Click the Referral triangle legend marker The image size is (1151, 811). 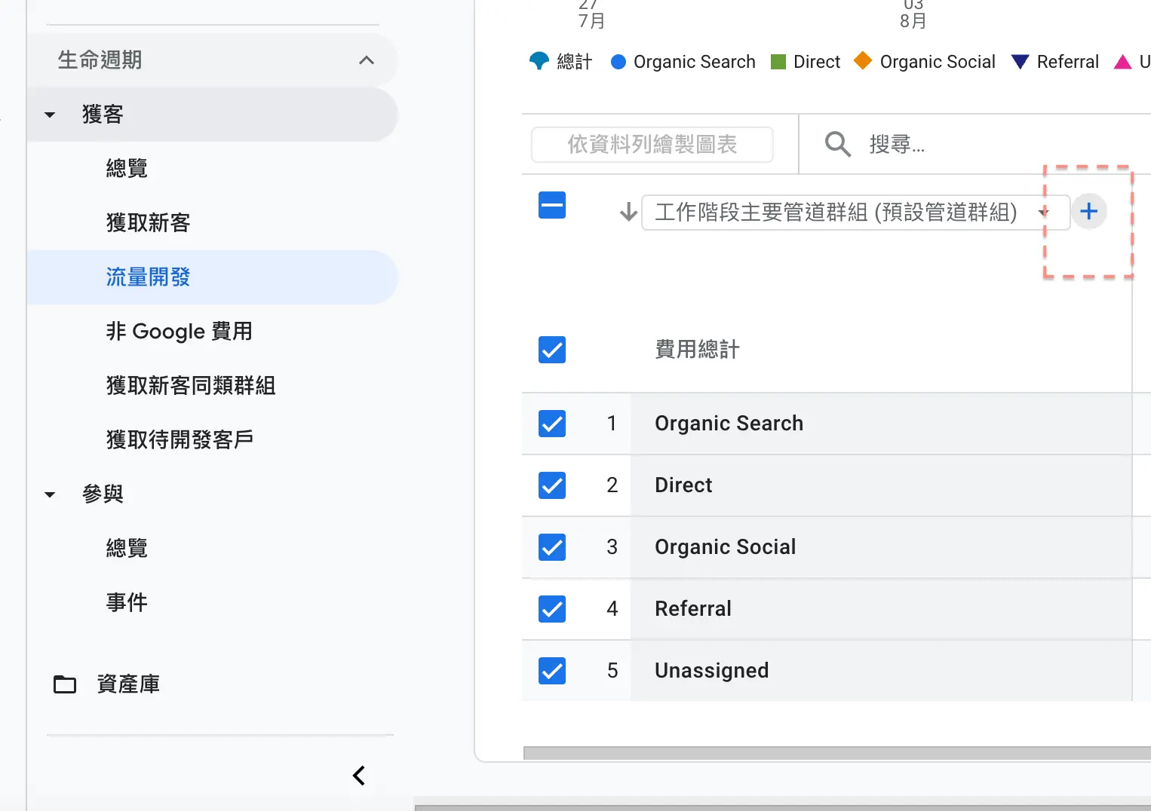(x=1020, y=62)
